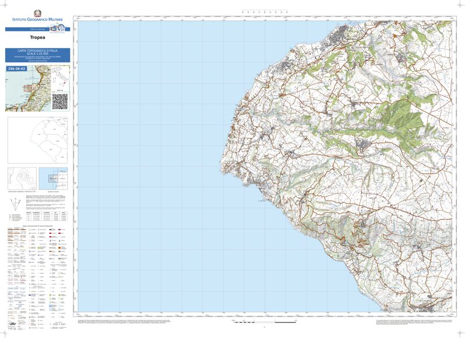Click the conventional signs legend heading
The image size is (465, 338).
pyautogui.click(x=38, y=226)
